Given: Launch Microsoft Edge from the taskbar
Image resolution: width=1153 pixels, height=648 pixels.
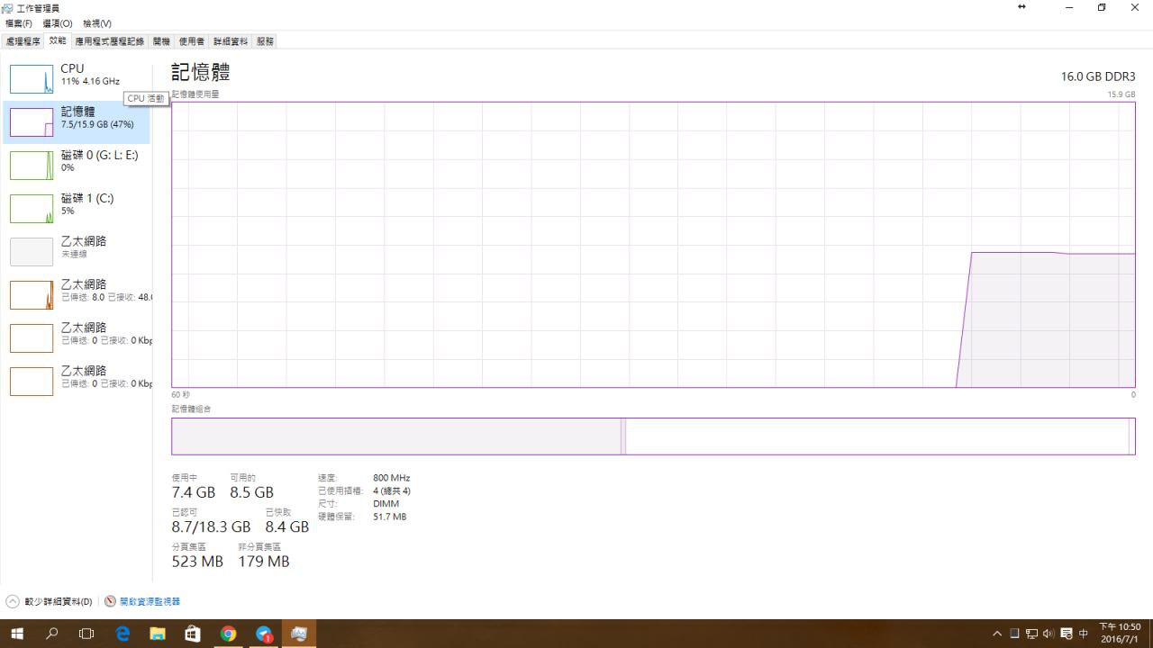Looking at the screenshot, I should tap(123, 634).
